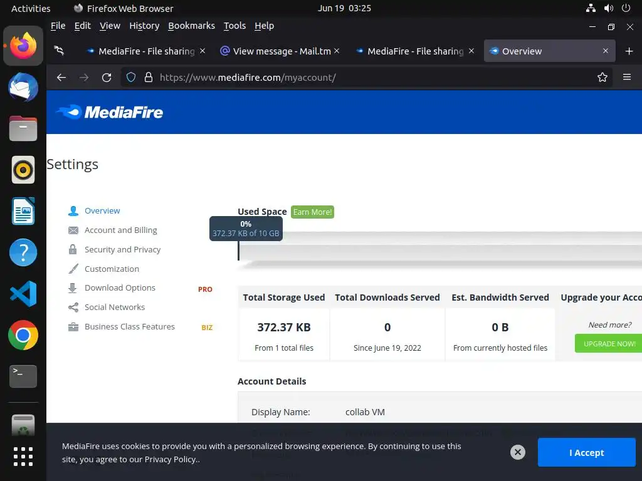642x481 pixels.
Task: Close the View message - Mail.tm tab
Action: coord(337,51)
